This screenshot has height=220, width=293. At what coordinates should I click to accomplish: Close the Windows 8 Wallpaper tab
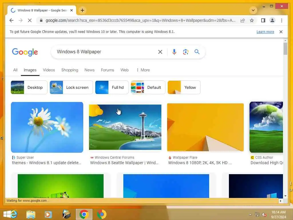click(x=71, y=10)
